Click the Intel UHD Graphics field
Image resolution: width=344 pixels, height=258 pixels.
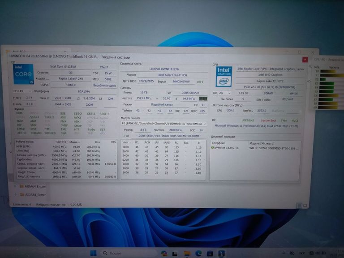click(x=270, y=75)
